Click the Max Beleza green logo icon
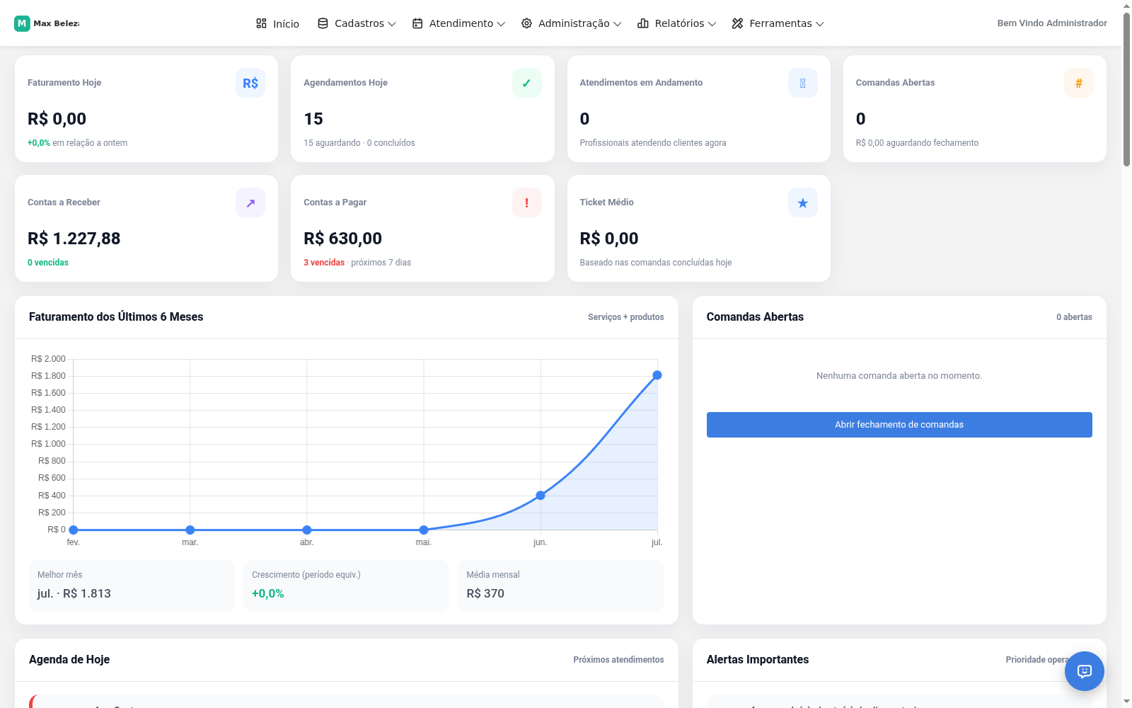Viewport: 1132px width, 708px height. (22, 23)
